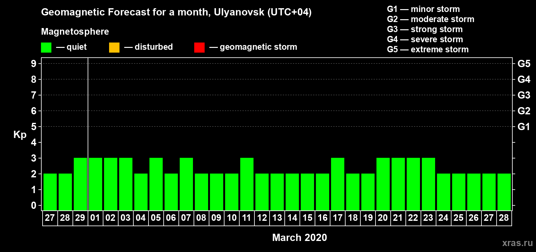The image size is (536, 252).
Task: Click the date cell 19
Action: click(368, 218)
